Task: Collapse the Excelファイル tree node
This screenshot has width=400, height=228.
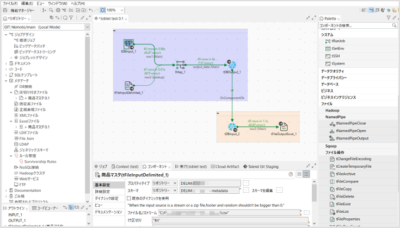Action: (x=11, y=122)
